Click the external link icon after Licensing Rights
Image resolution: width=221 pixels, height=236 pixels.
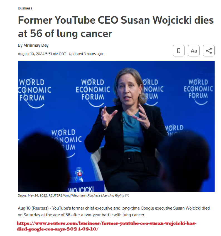[127, 195]
